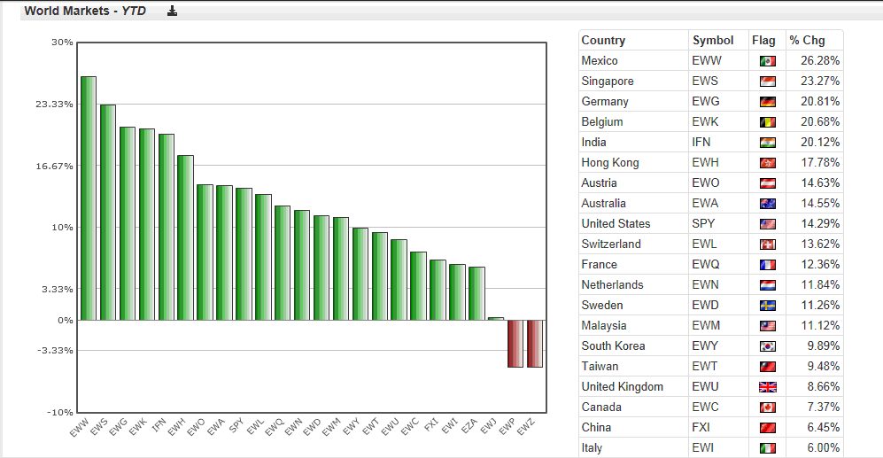
Task: Click the South Korea flag icon
Action: click(x=768, y=345)
